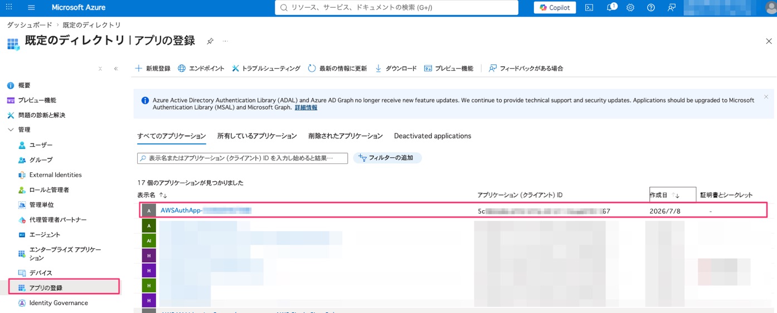Click the Microsoft Azure home title
This screenshot has height=313, width=777.
pos(79,8)
